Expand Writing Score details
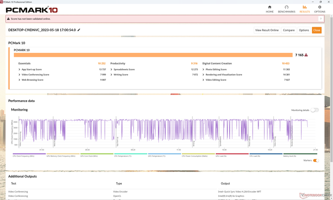The width and height of the screenshot is (333, 200). tap(111, 74)
